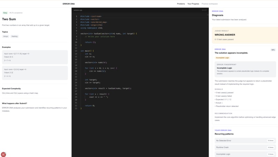Go to the Problems page

pos(181,4)
